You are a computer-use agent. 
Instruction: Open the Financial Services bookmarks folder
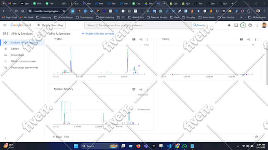point(157,17)
